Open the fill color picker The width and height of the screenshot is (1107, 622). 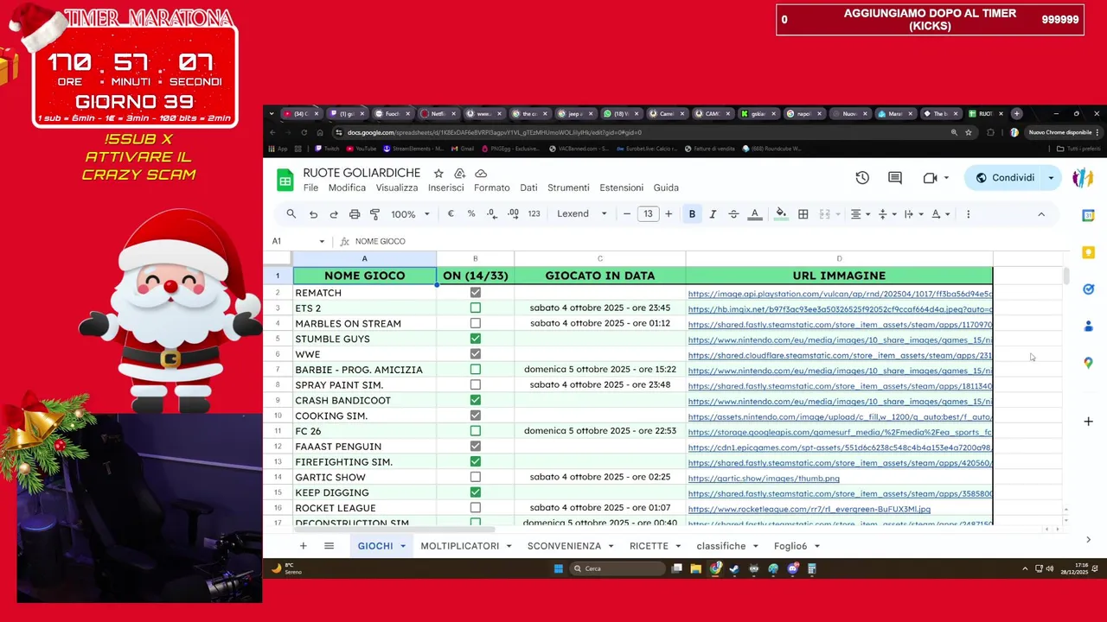pyautogui.click(x=782, y=214)
